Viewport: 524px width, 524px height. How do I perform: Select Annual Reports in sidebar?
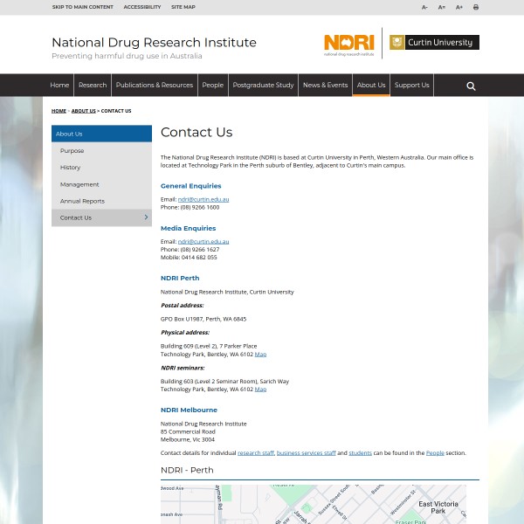point(82,201)
